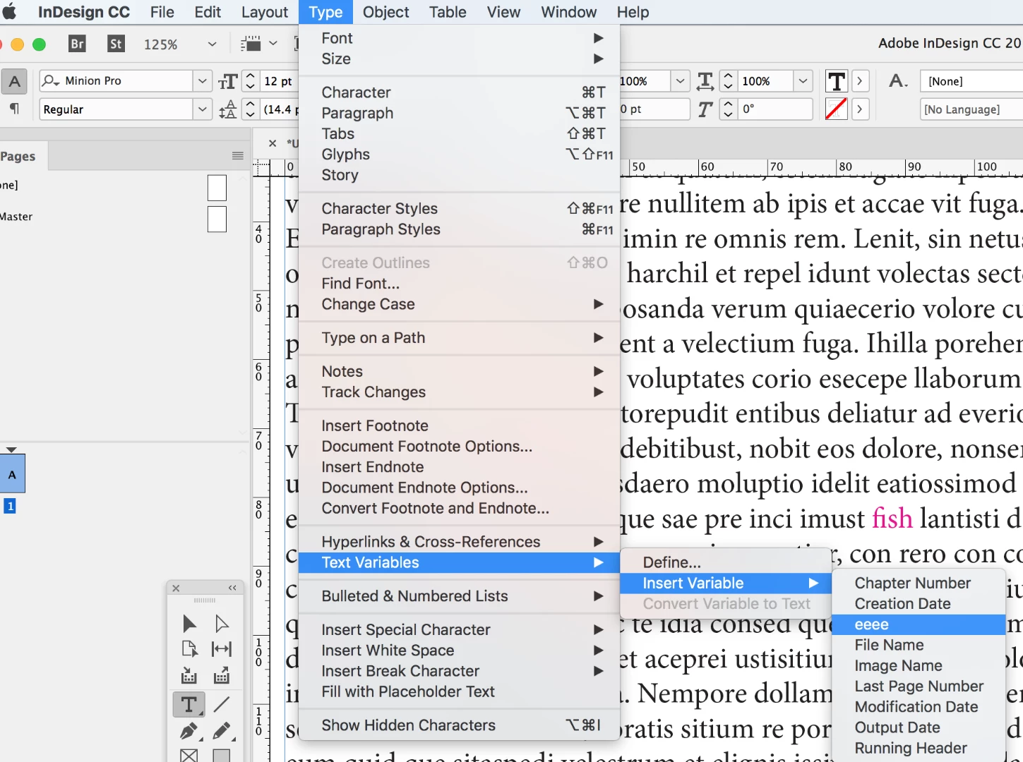The height and width of the screenshot is (762, 1023).
Task: Open Adobe Bridge with the Br icon
Action: pyautogui.click(x=77, y=44)
